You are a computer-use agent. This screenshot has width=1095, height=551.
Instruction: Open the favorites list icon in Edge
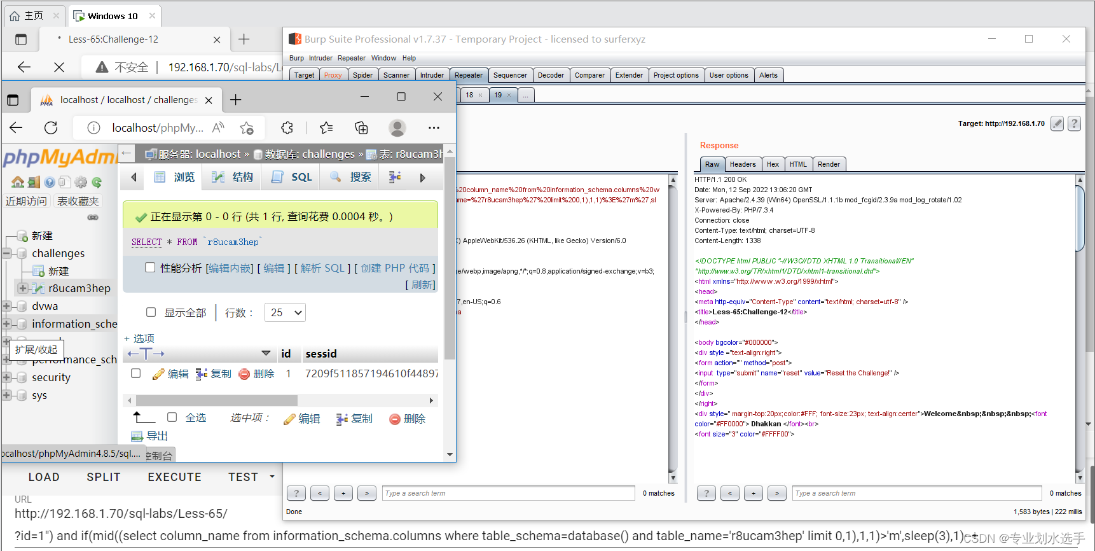[x=326, y=128]
